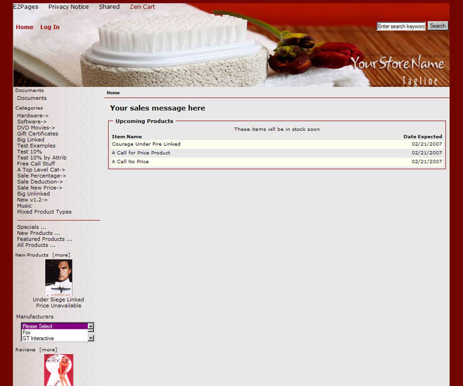The width and height of the screenshot is (463, 386).
Task: Open the EZPages header menu item
Action: [x=25, y=7]
